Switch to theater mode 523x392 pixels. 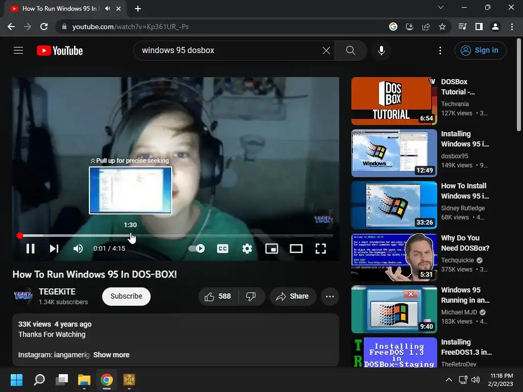(x=296, y=249)
